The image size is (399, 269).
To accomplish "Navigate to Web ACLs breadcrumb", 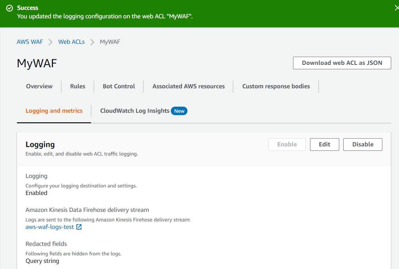I will click(x=72, y=42).
